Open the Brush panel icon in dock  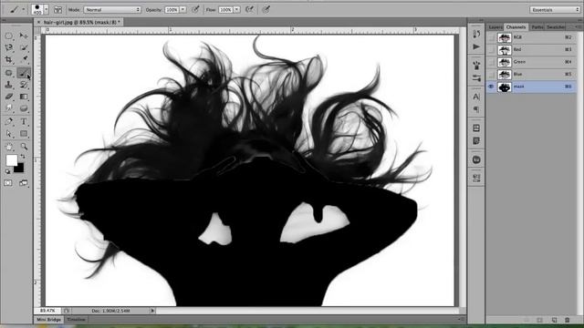(476, 66)
